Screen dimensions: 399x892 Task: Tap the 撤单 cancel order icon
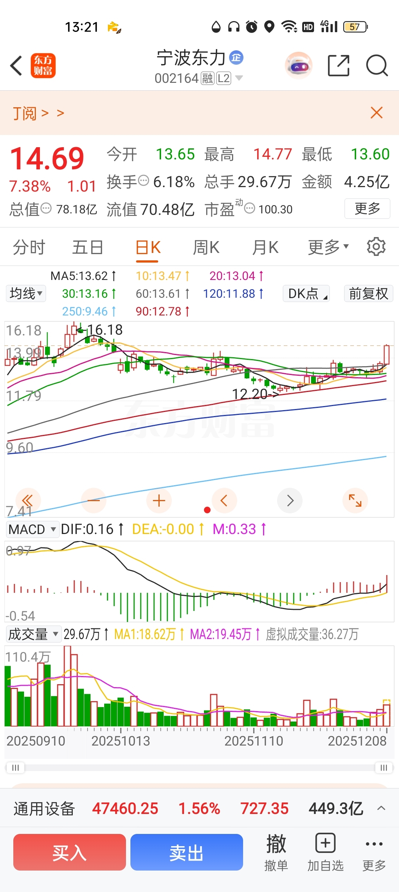pyautogui.click(x=276, y=852)
